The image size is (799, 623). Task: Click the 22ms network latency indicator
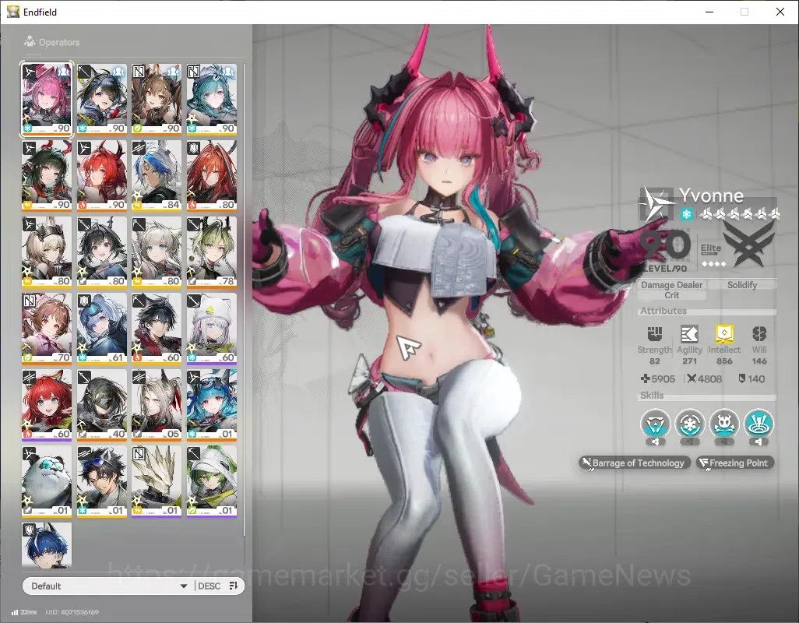point(24,612)
